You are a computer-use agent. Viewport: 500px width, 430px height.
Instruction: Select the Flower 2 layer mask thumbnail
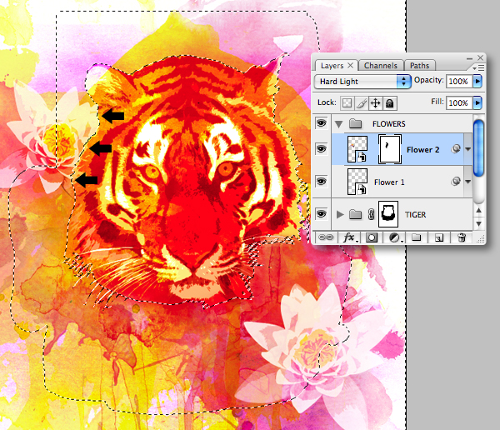pyautogui.click(x=390, y=149)
